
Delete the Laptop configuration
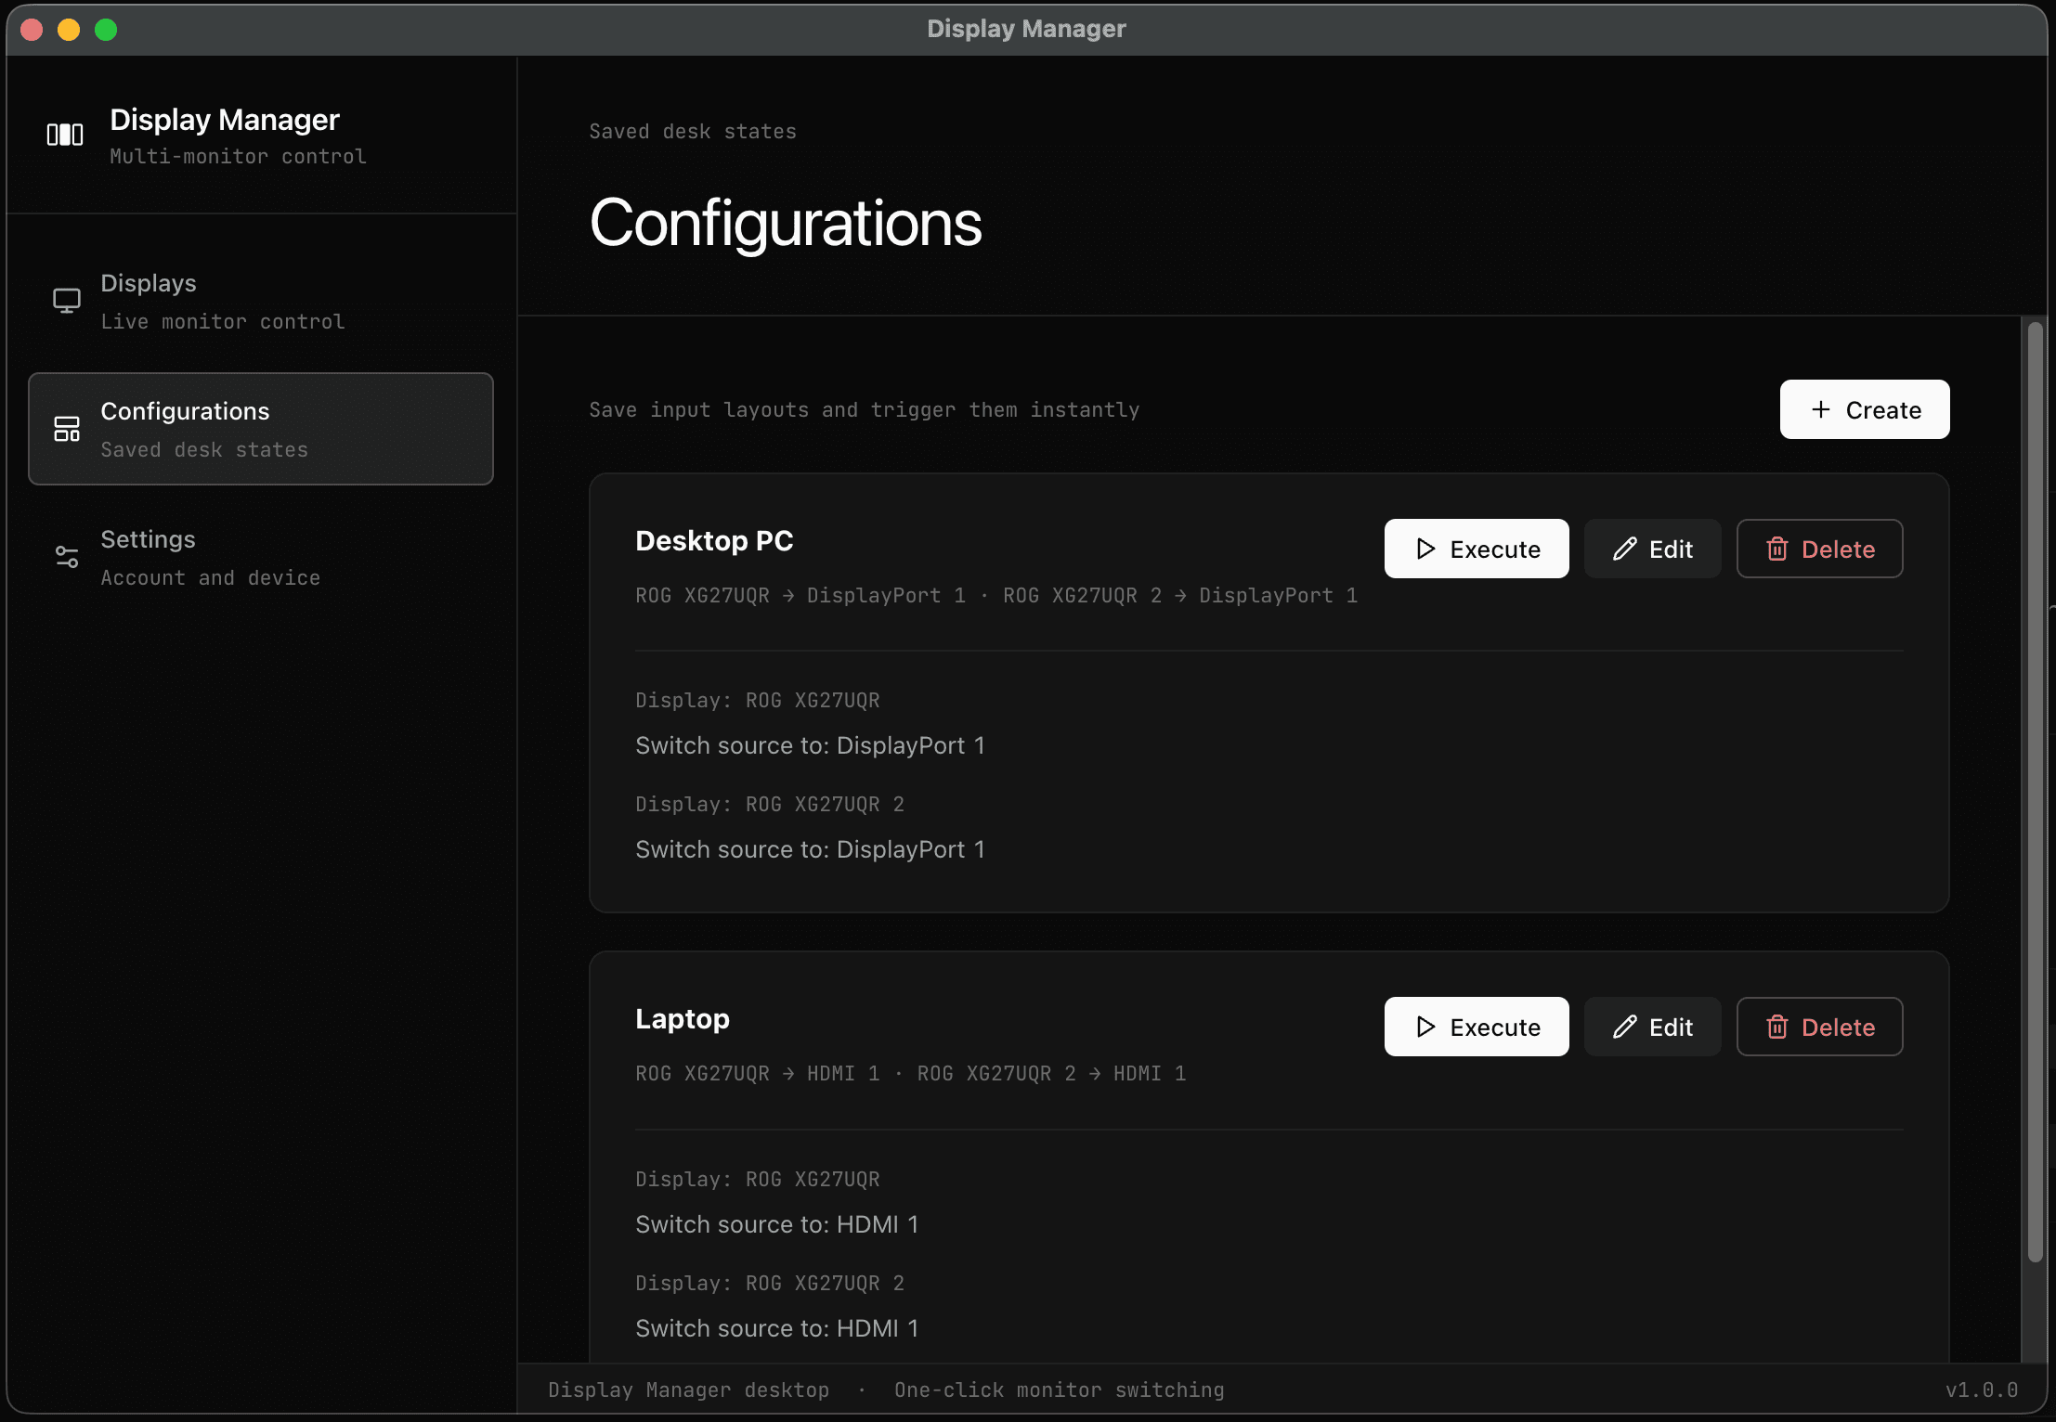1819,1027
